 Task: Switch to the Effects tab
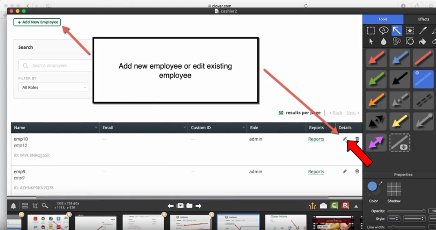click(423, 19)
